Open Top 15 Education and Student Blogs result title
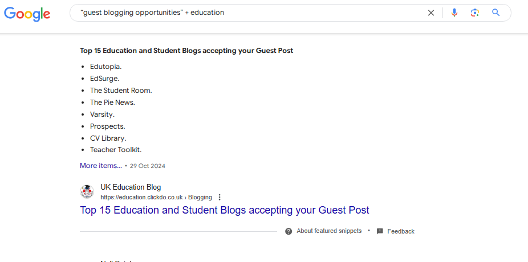The height and width of the screenshot is (262, 528). [x=225, y=210]
